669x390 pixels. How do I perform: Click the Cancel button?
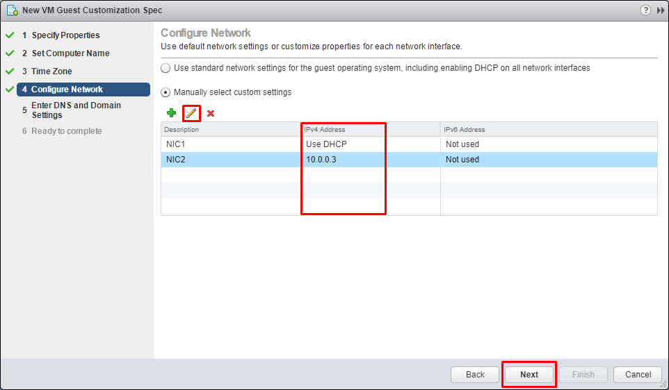pos(638,375)
